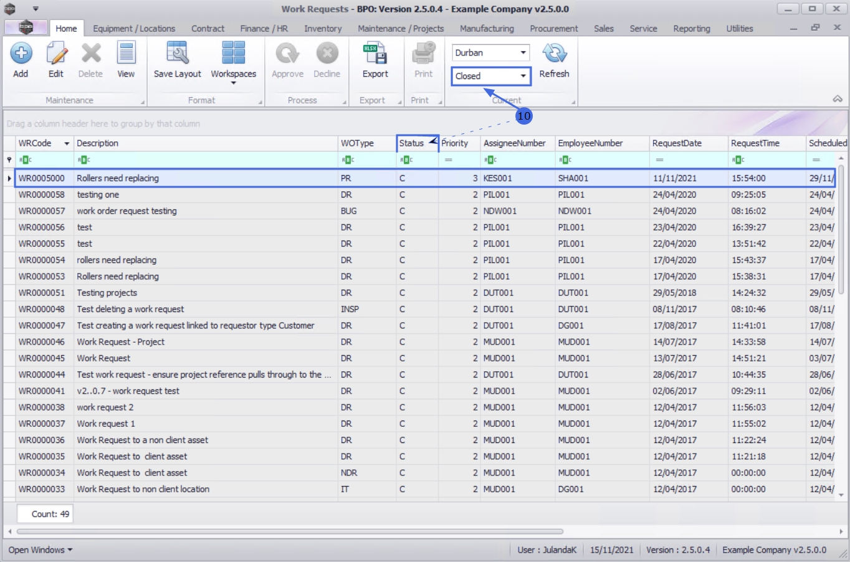
Task: Expand the Open Windows menu
Action: point(40,550)
